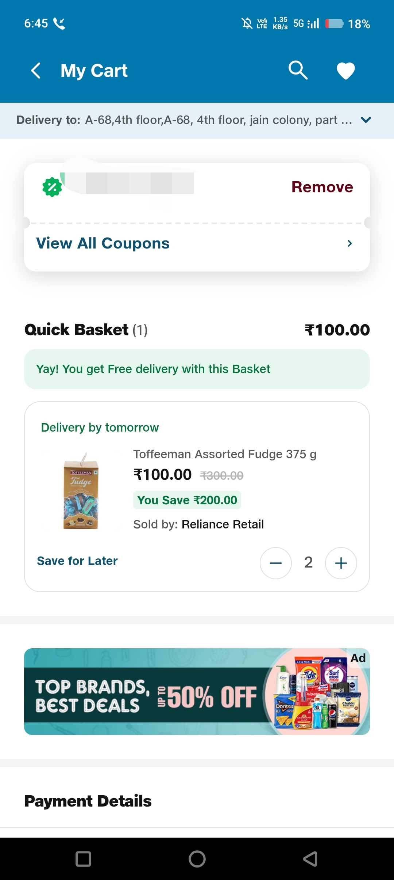Decrease fudge quantity with minus button
The height and width of the screenshot is (880, 394).
[275, 563]
